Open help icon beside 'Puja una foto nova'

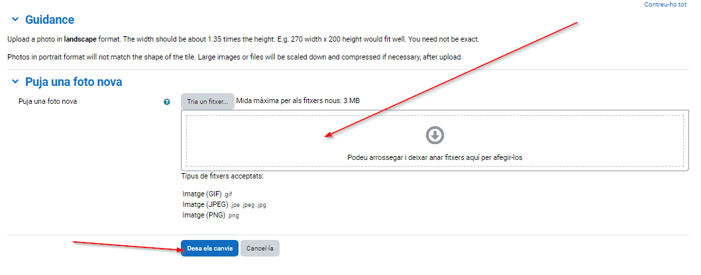pyautogui.click(x=167, y=102)
